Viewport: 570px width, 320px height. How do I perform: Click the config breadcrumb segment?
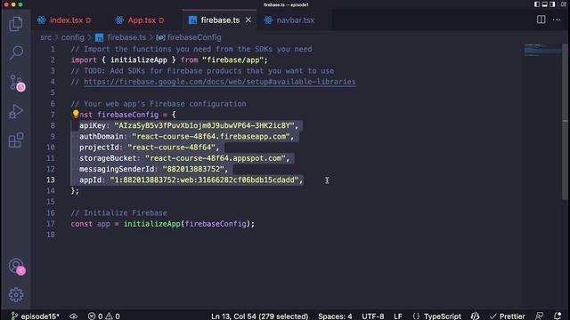coord(73,37)
